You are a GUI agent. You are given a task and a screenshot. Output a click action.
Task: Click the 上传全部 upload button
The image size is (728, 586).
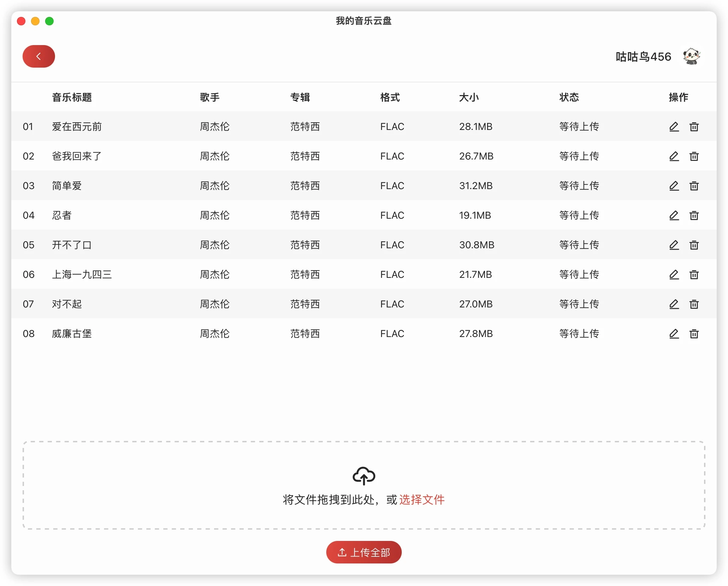tap(364, 552)
